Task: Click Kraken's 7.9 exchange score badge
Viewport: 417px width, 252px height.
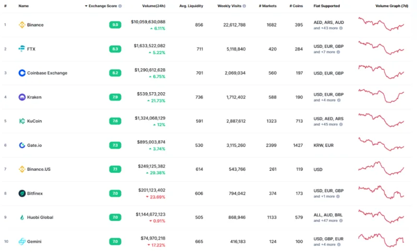Action: pos(115,97)
